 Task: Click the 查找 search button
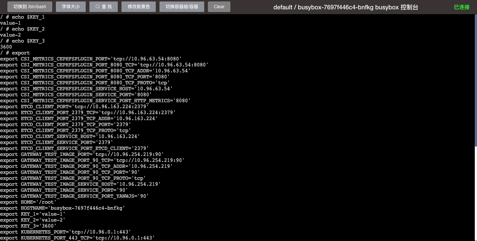(104, 7)
